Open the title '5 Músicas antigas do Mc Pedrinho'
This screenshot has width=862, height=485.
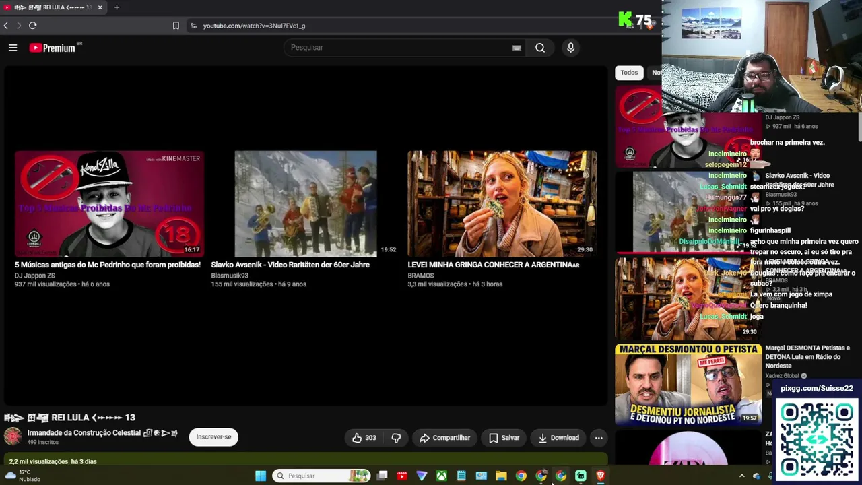108,265
